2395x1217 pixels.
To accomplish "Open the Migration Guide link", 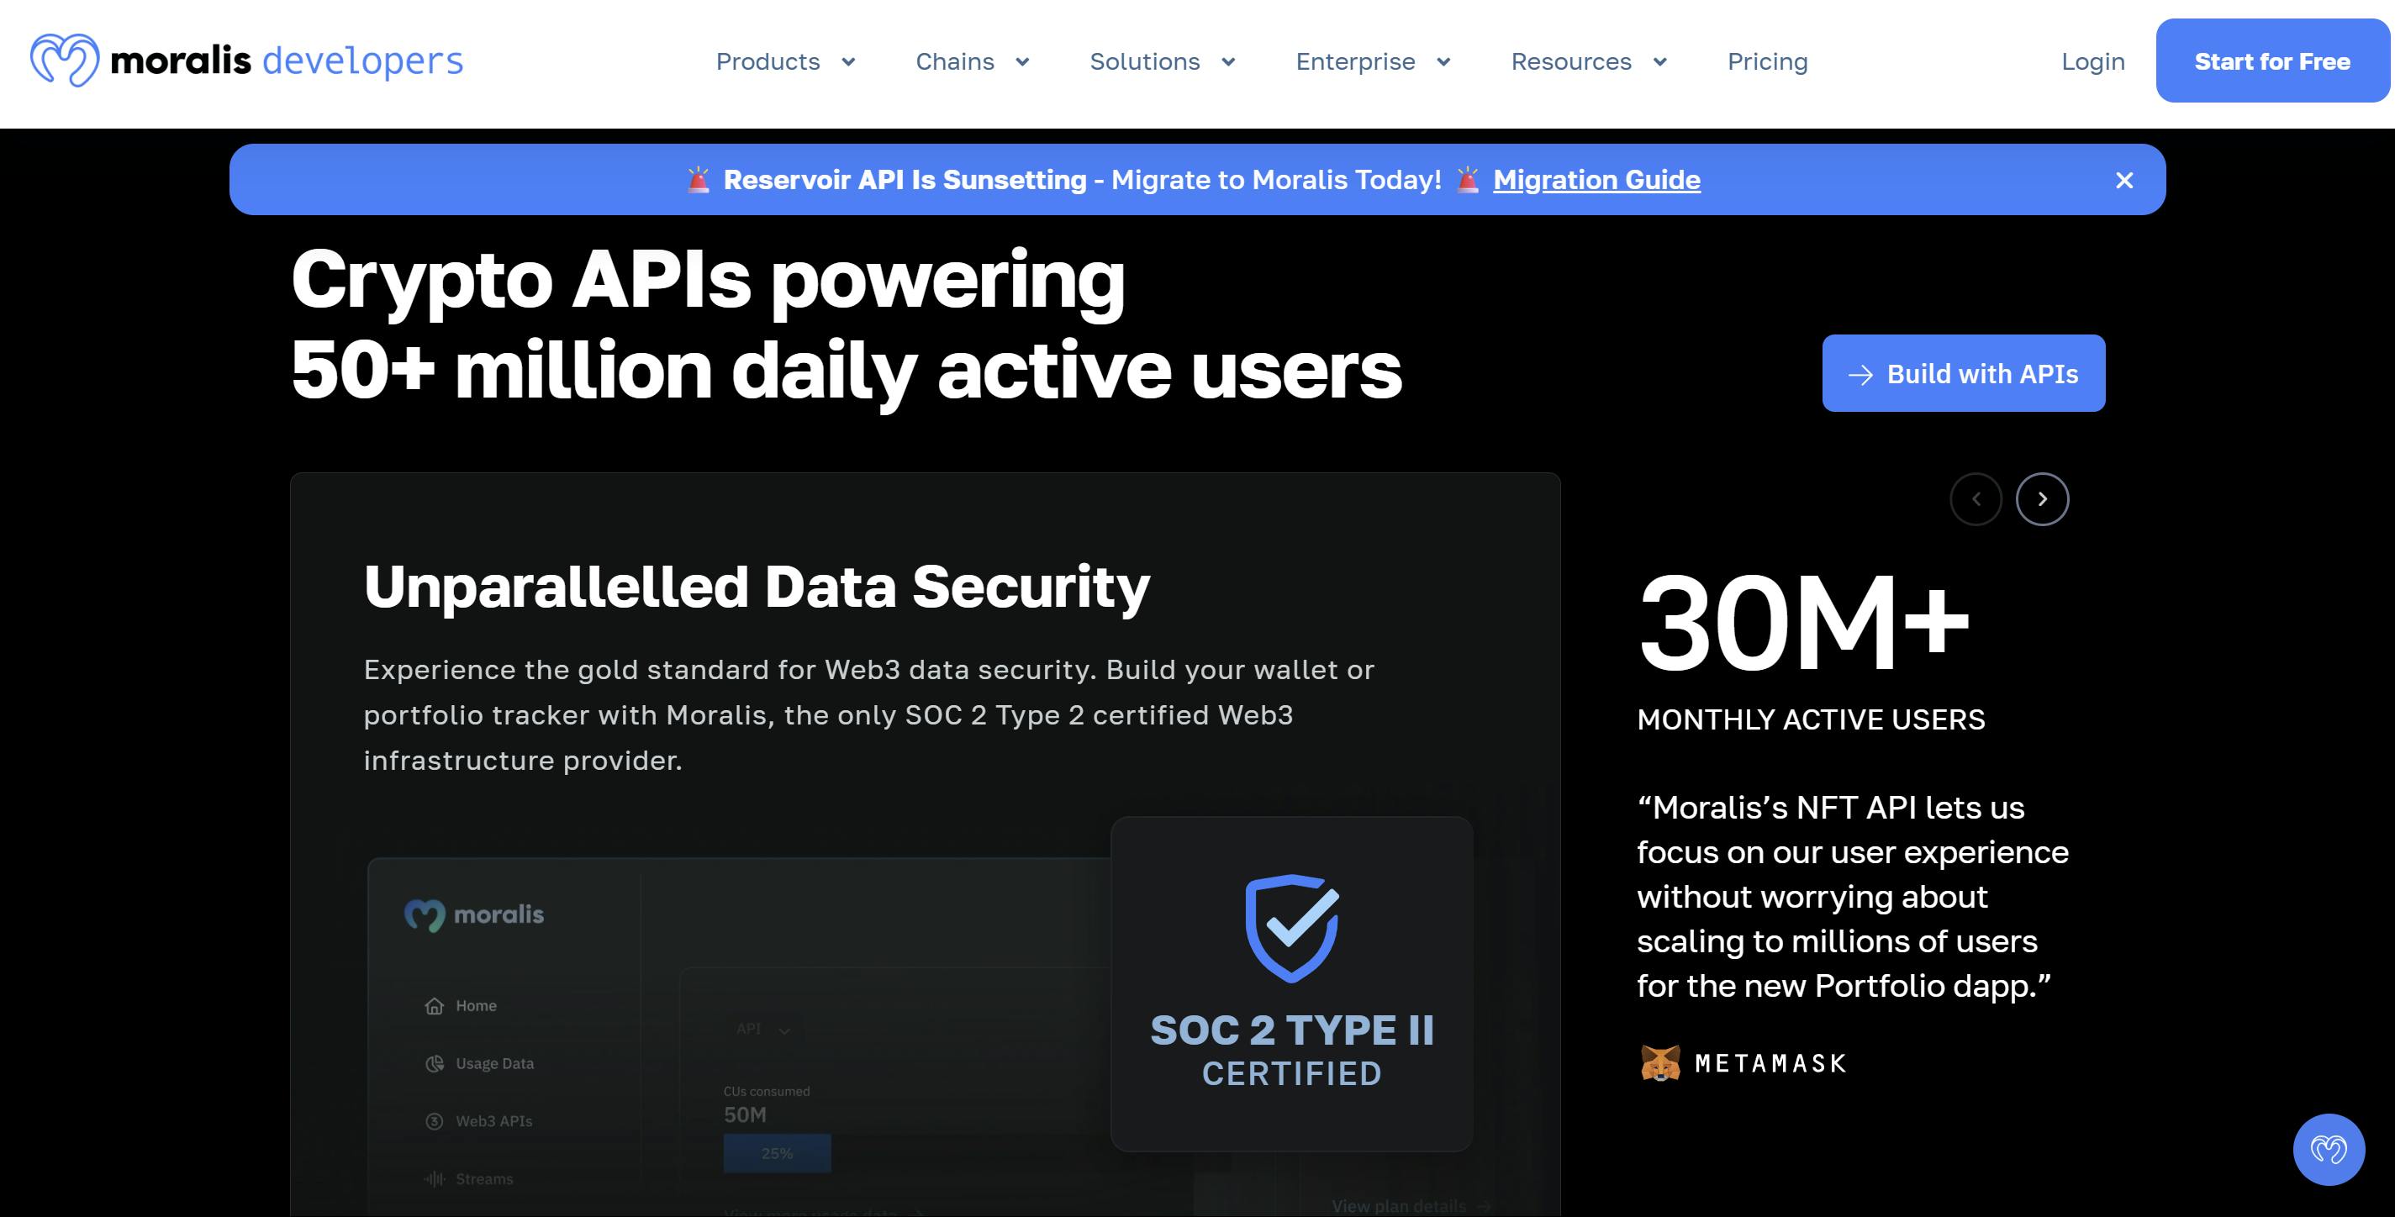I will tap(1596, 179).
